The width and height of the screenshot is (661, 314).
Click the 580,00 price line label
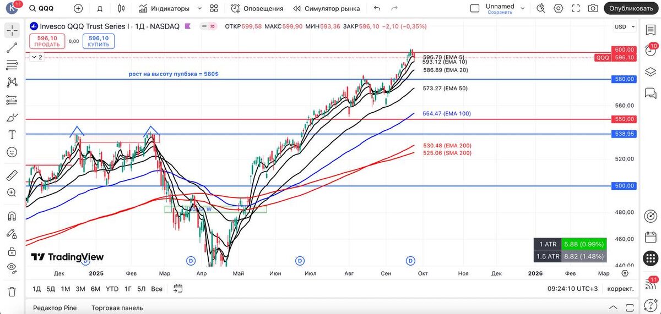[x=624, y=79]
